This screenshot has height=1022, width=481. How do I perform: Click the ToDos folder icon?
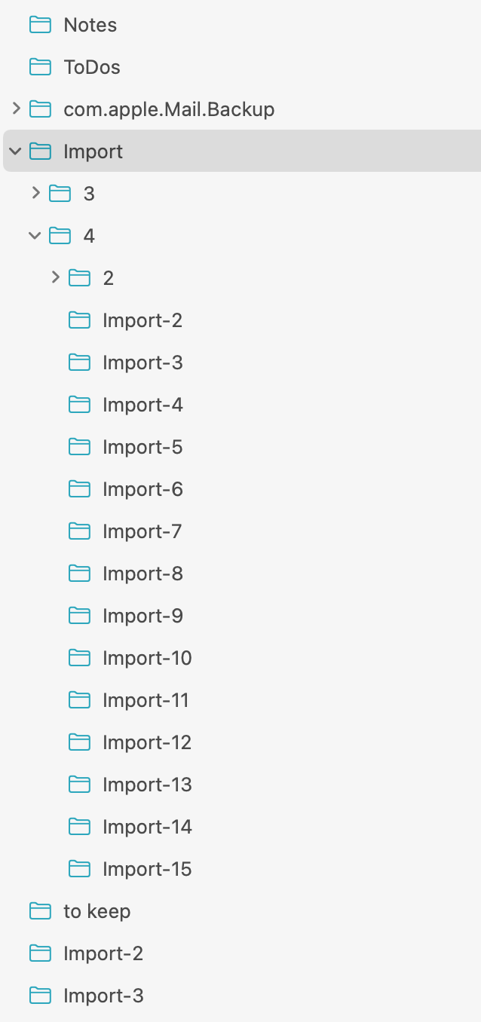pyautogui.click(x=39, y=67)
